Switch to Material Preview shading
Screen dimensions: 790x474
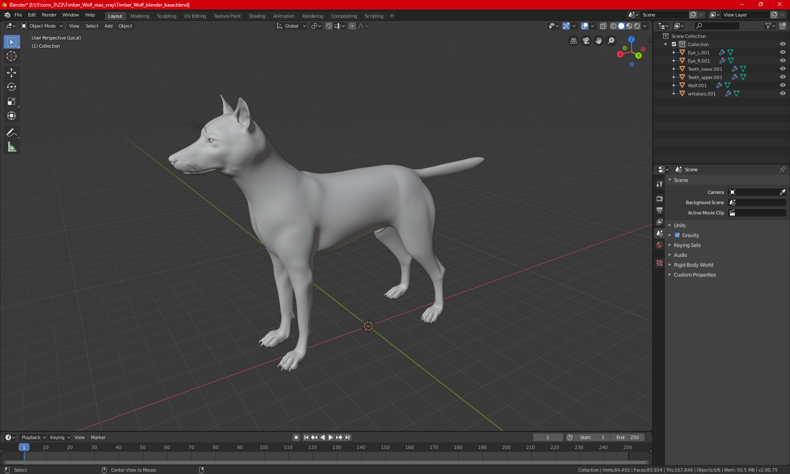pos(629,26)
